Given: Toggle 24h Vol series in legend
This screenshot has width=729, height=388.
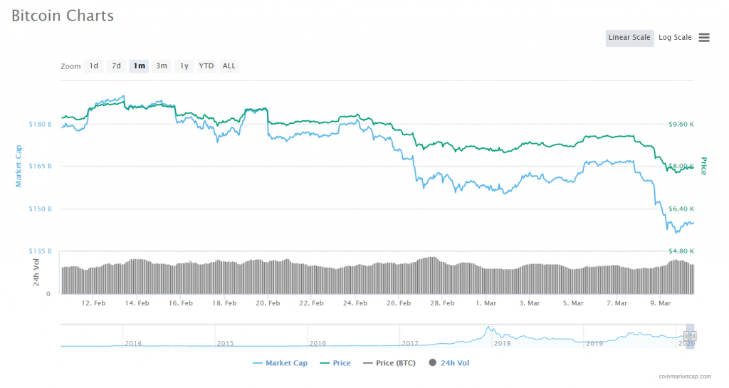Looking at the screenshot, I should click(449, 363).
